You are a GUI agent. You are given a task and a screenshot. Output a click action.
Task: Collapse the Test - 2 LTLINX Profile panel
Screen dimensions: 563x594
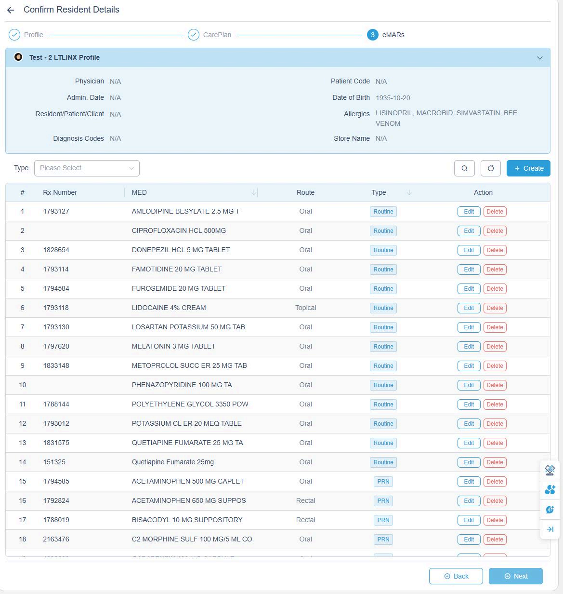pos(539,58)
